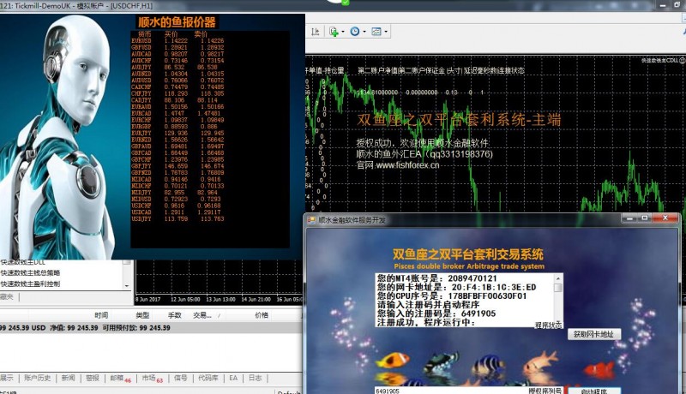Image resolution: width=686 pixels, height=394 pixels.
Task: Click the 12 Jun 05:00 time axis label
Action: 185,299
